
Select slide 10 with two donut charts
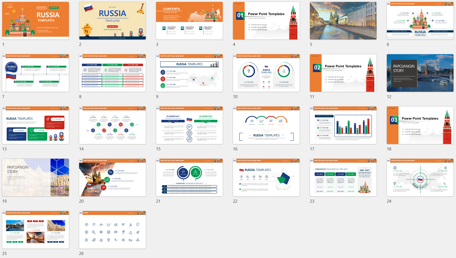[266, 73]
